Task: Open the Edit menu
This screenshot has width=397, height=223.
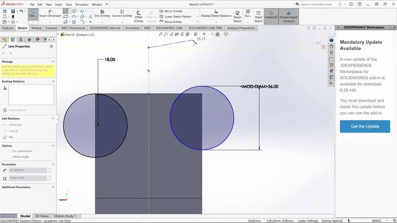Action: (40, 4)
